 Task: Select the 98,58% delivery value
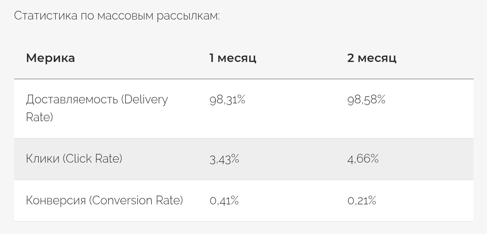tap(366, 100)
